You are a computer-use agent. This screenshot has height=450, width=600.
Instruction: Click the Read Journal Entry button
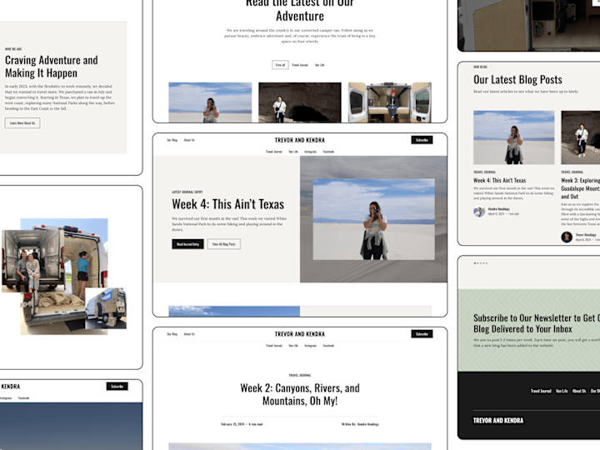point(187,244)
